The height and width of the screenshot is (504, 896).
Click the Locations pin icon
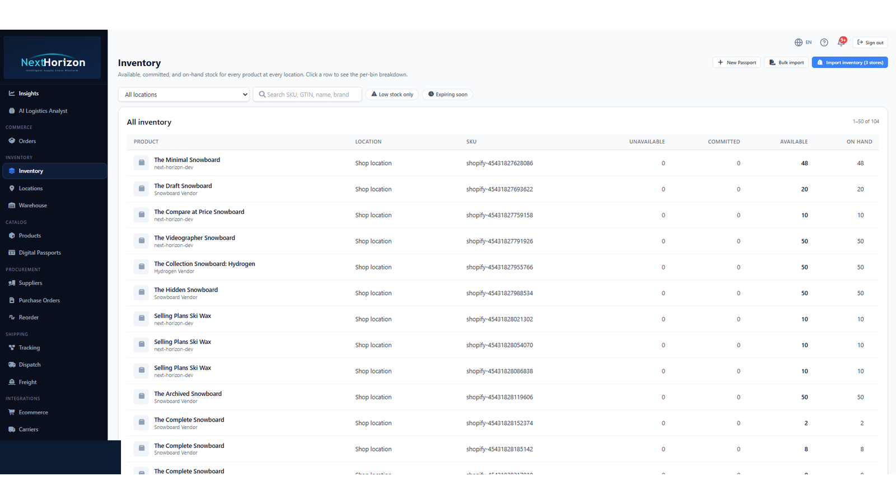[12, 188]
